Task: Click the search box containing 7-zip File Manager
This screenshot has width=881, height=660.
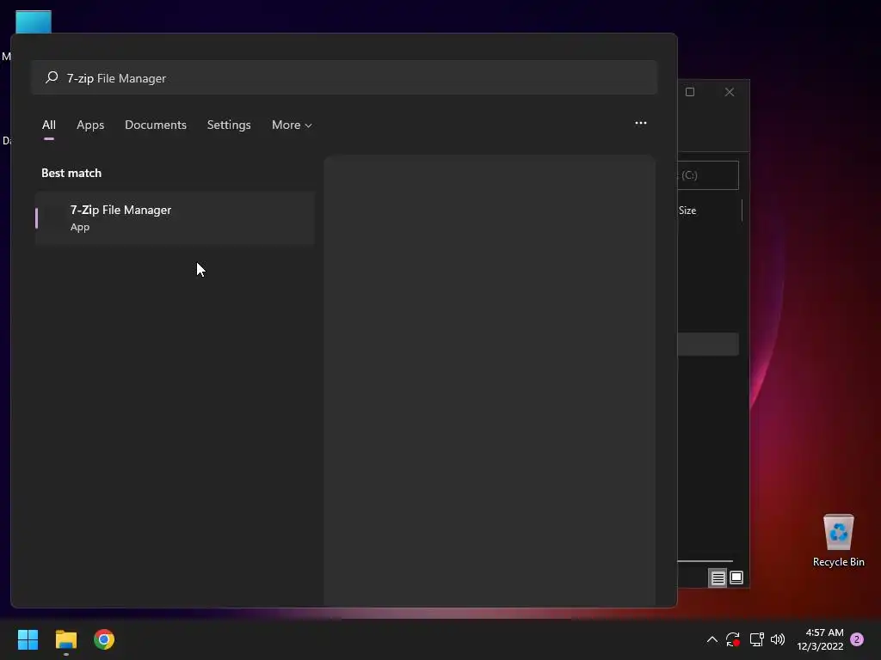Action: point(344,77)
